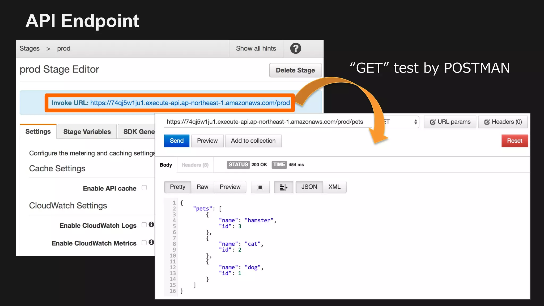Image resolution: width=544 pixels, height=306 pixels.
Task: Click the 454 ms time value
Action: (296, 165)
